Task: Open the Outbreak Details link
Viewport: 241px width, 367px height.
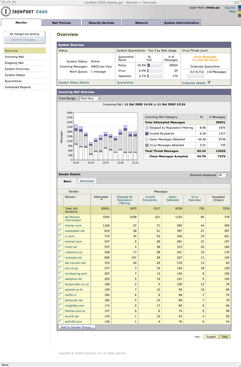Action: point(194,83)
